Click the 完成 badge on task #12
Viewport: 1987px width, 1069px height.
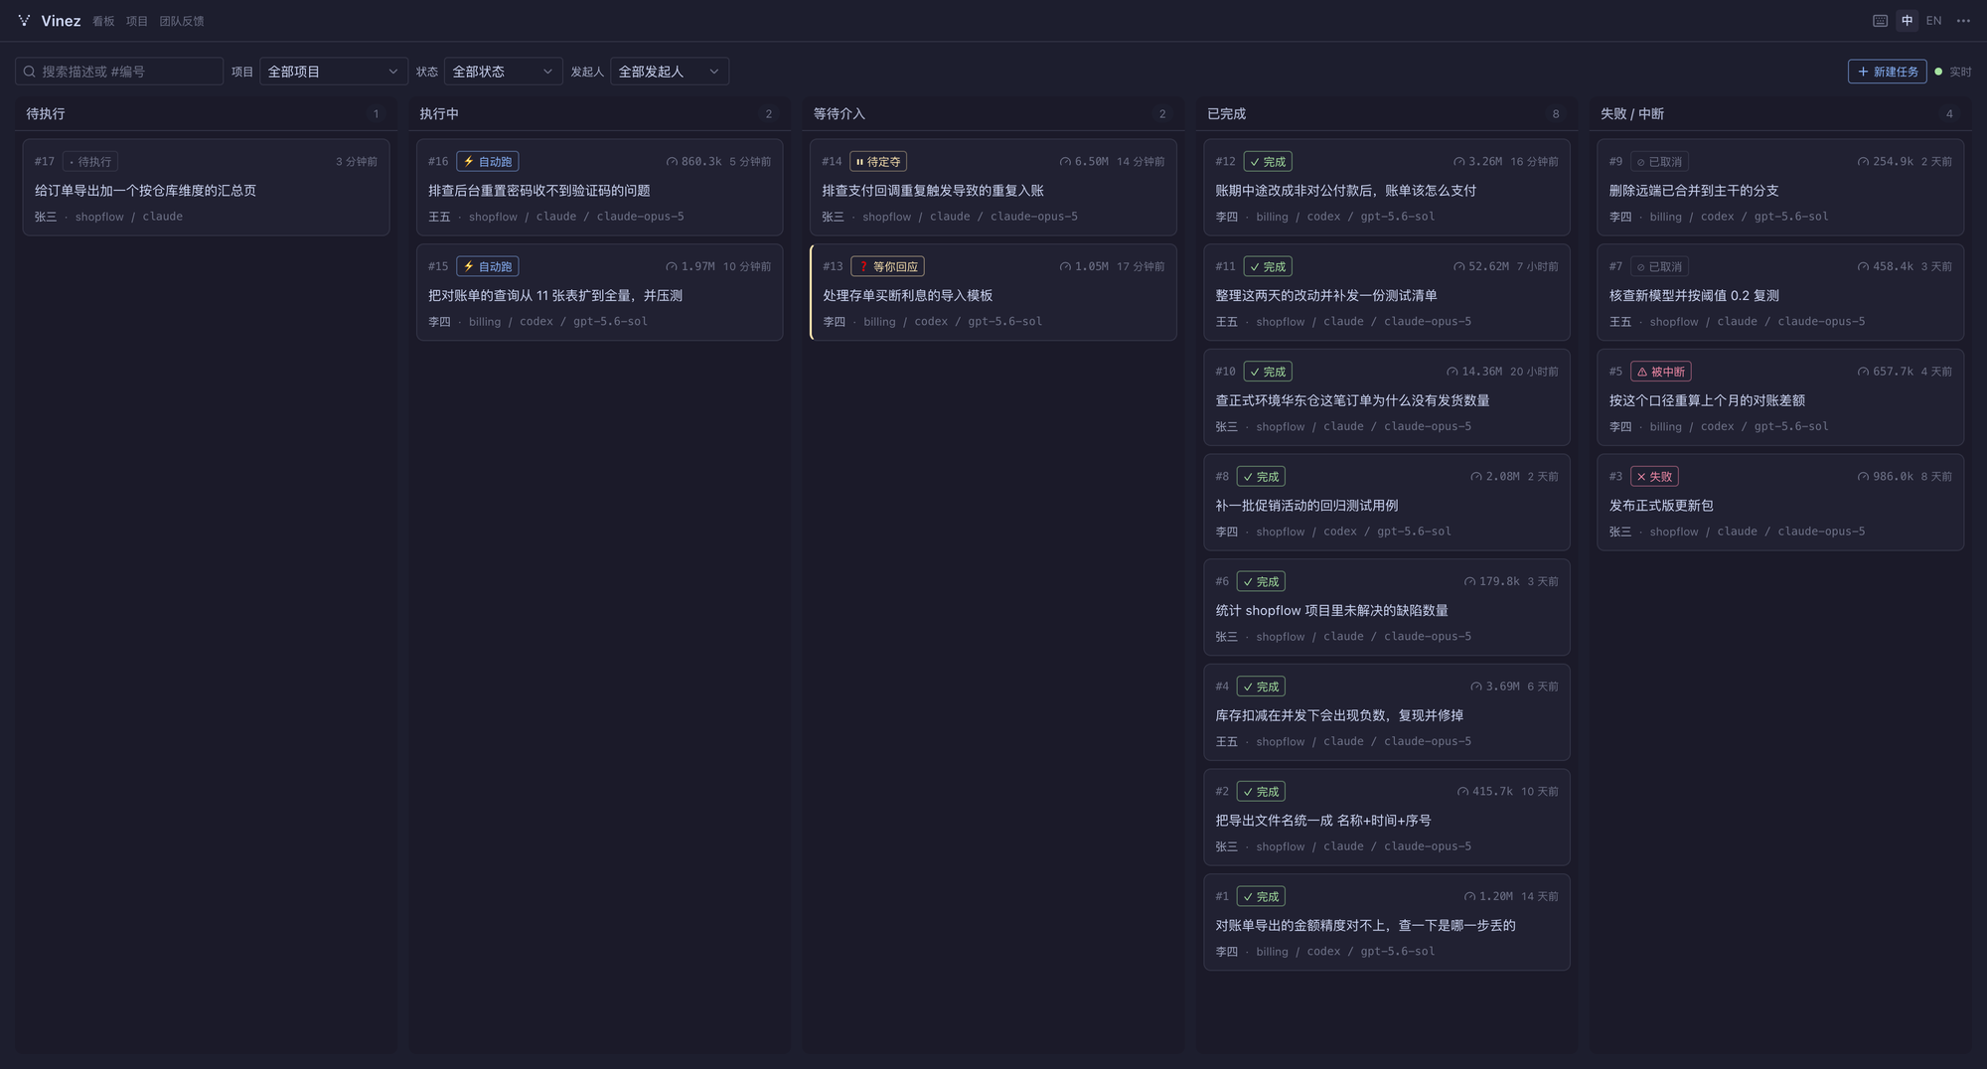point(1268,161)
